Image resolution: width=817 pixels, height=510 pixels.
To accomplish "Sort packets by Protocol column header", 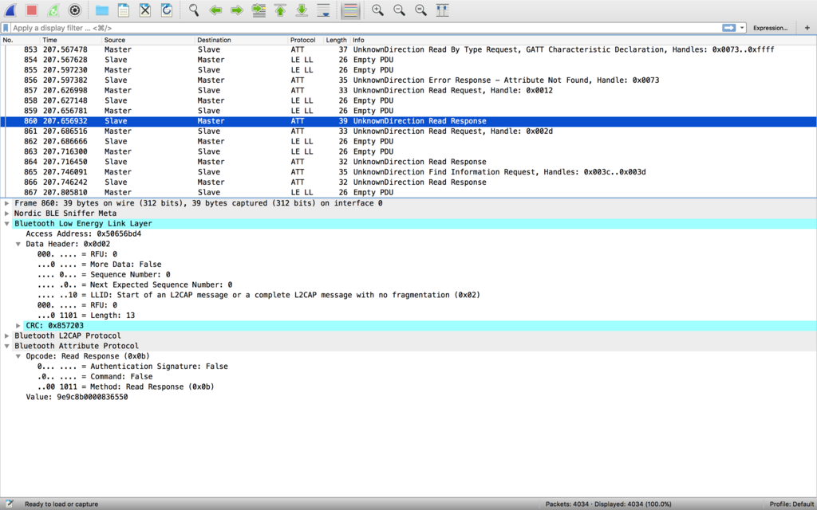I will point(306,40).
